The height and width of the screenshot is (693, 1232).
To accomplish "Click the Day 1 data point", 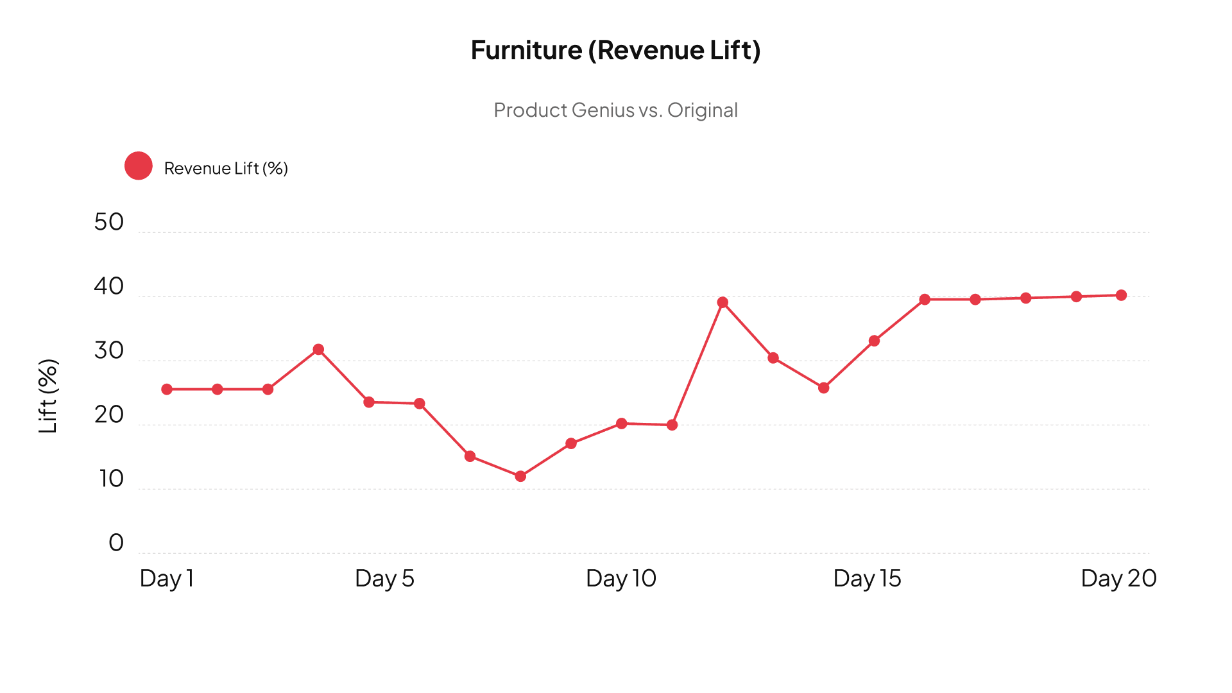I will pyautogui.click(x=167, y=389).
